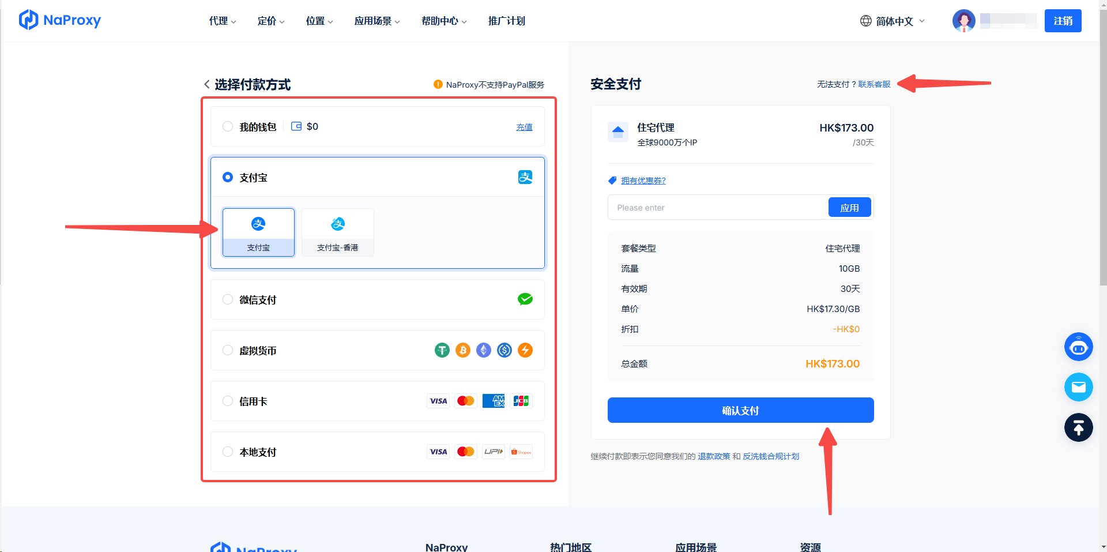Click the USDC coin icon
Image resolution: width=1107 pixels, height=552 pixels.
coord(504,350)
